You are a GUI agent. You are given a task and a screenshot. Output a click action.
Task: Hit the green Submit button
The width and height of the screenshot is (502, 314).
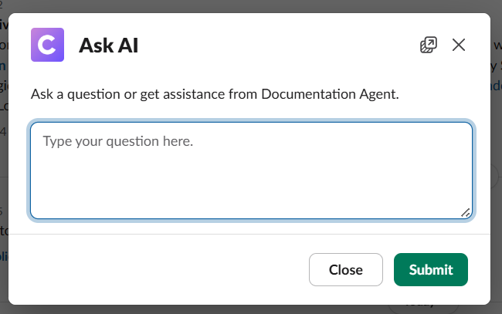pyautogui.click(x=430, y=269)
